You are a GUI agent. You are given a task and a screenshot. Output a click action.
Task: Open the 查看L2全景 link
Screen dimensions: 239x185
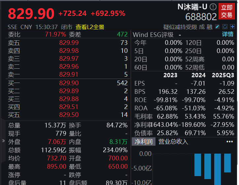tap(90, 27)
